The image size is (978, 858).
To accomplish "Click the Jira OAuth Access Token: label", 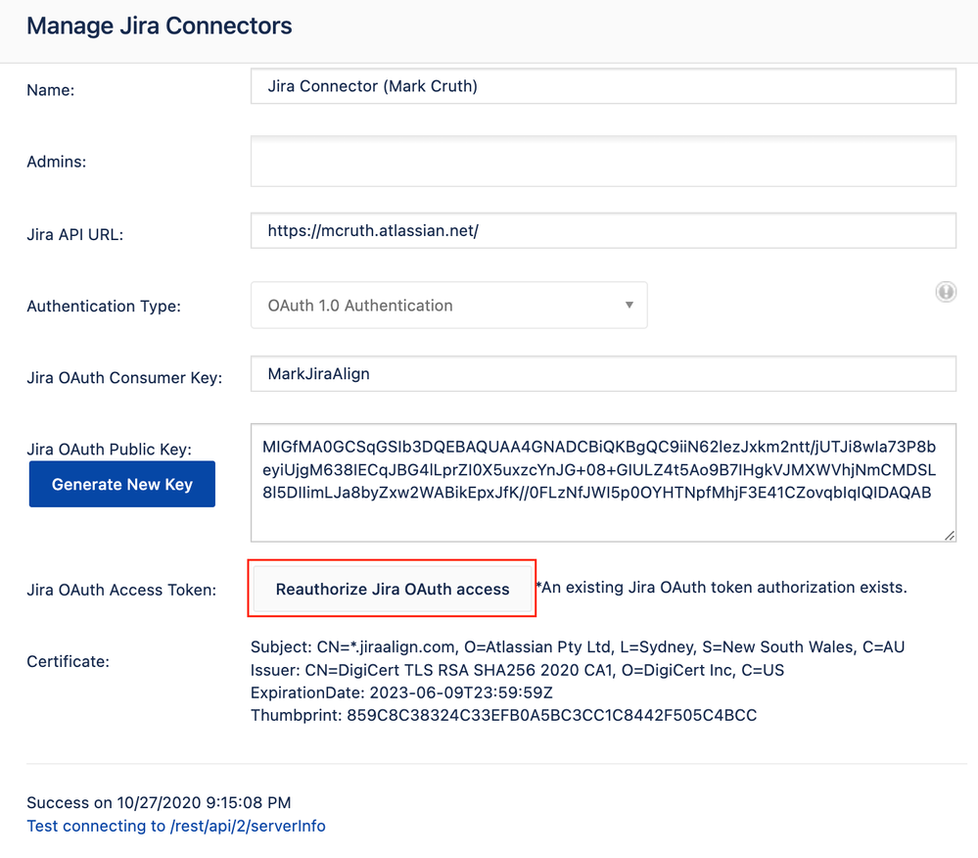I will click(121, 590).
